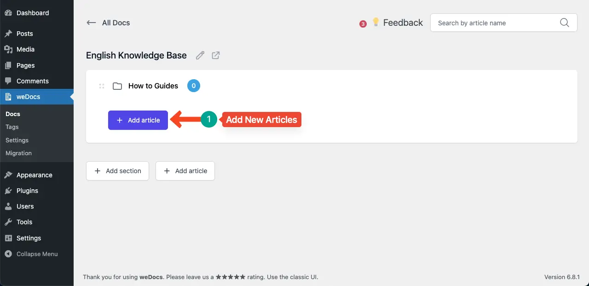Viewport: 589px width, 286px height.
Task: Click the Pages icon in sidebar
Action: (x=8, y=65)
